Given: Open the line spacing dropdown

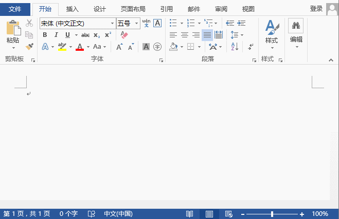Looking at the screenshot, I should (236, 35).
